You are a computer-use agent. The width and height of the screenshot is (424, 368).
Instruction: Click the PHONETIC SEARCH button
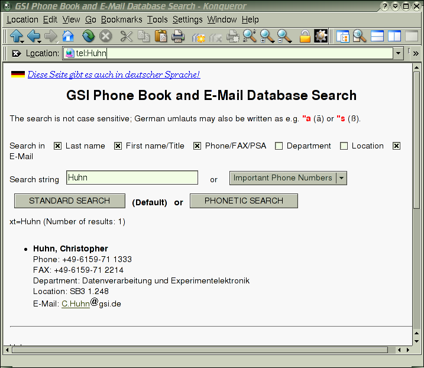(244, 201)
